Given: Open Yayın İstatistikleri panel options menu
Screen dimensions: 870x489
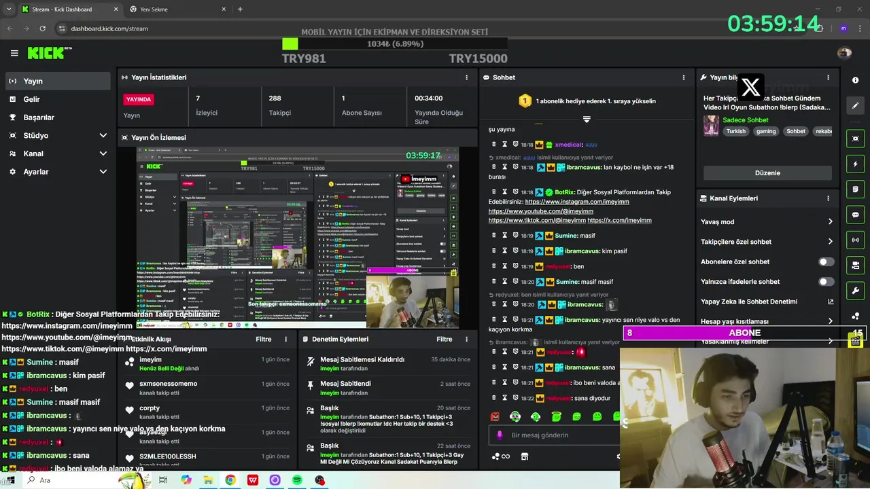Looking at the screenshot, I should (x=466, y=77).
